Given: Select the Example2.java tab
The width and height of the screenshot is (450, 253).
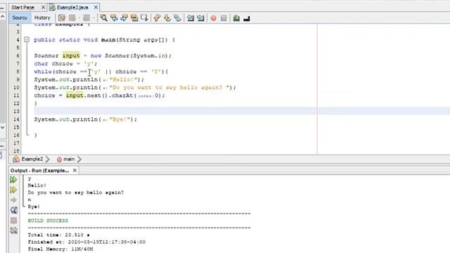Looking at the screenshot, I should 72,7.
